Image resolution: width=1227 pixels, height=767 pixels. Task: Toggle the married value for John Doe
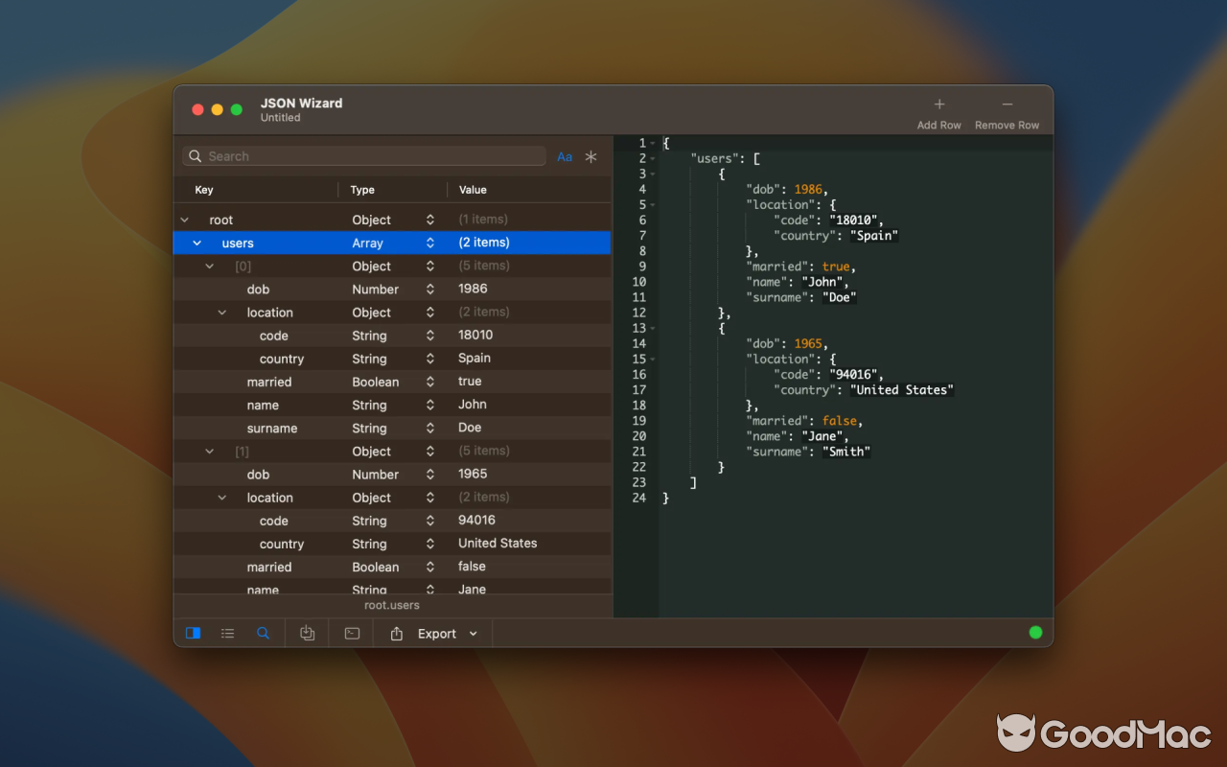pos(470,381)
